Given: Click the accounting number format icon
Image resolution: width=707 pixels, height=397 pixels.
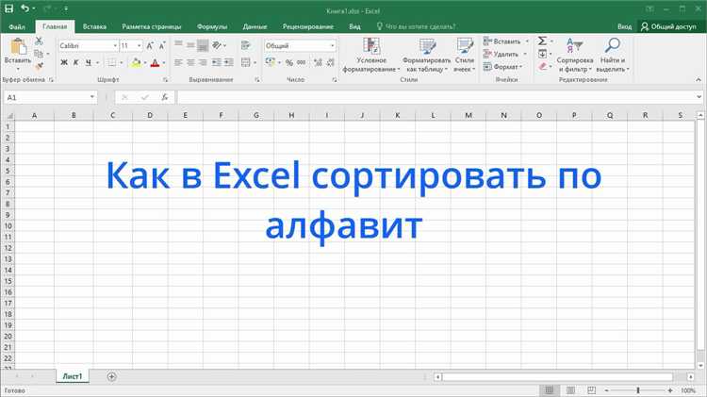Looking at the screenshot, I should pos(271,62).
